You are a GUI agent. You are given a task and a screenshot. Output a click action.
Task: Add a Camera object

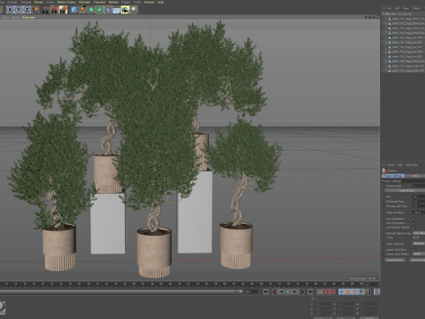pos(125,10)
